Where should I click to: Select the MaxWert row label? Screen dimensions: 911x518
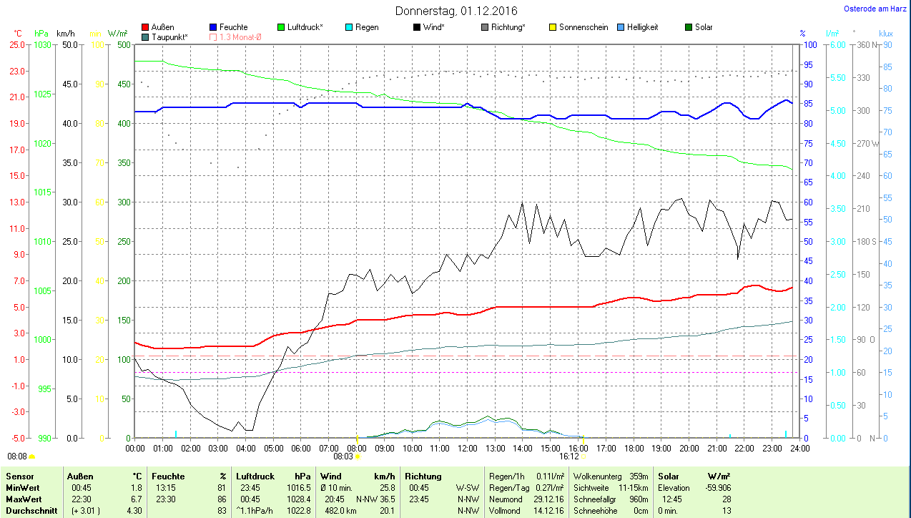(x=24, y=499)
